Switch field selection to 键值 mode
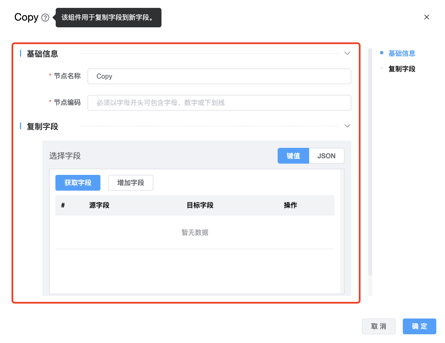This screenshot has height=343, width=445. (x=293, y=156)
